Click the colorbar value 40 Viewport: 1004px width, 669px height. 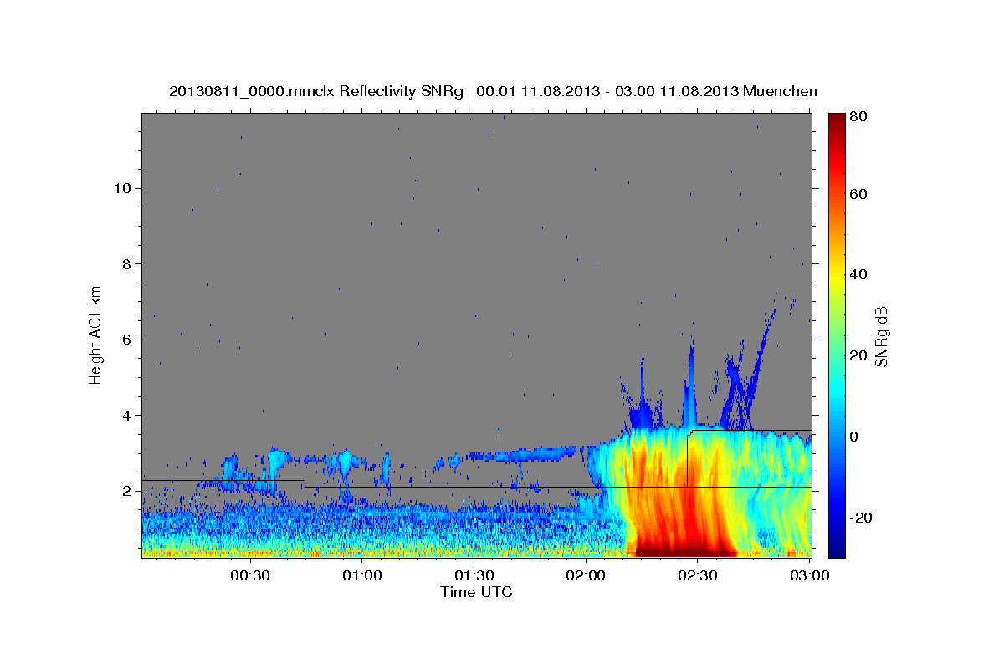point(857,274)
